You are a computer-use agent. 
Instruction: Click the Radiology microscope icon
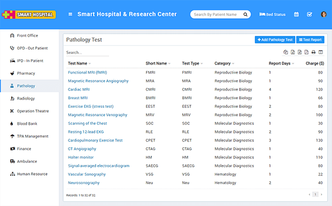click(12, 98)
